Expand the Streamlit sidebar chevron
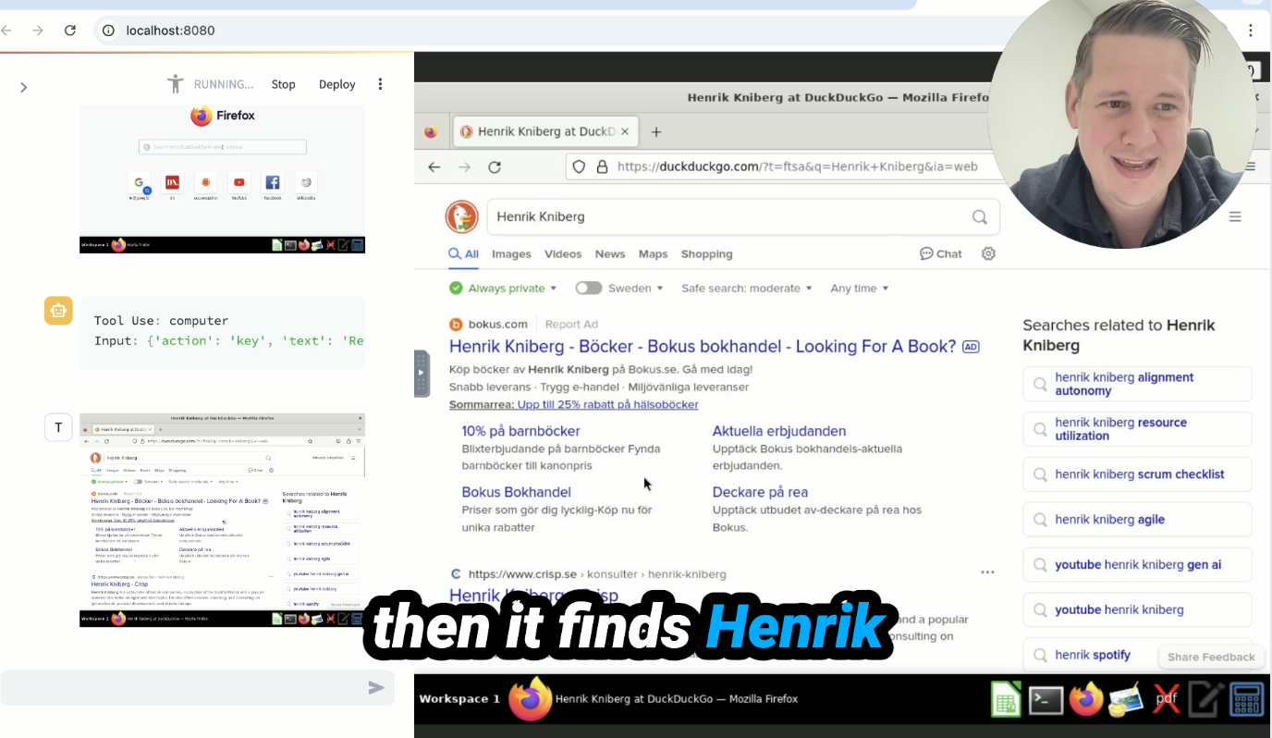Viewport: 1272px width, 738px height. tap(23, 88)
